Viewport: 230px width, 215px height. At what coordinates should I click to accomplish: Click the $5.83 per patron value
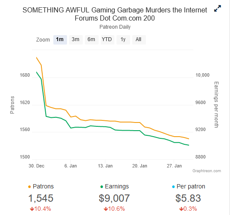coord(188,198)
